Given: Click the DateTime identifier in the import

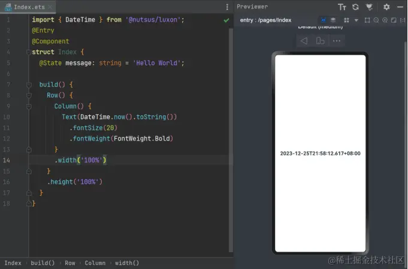Looking at the screenshot, I should pos(80,20).
